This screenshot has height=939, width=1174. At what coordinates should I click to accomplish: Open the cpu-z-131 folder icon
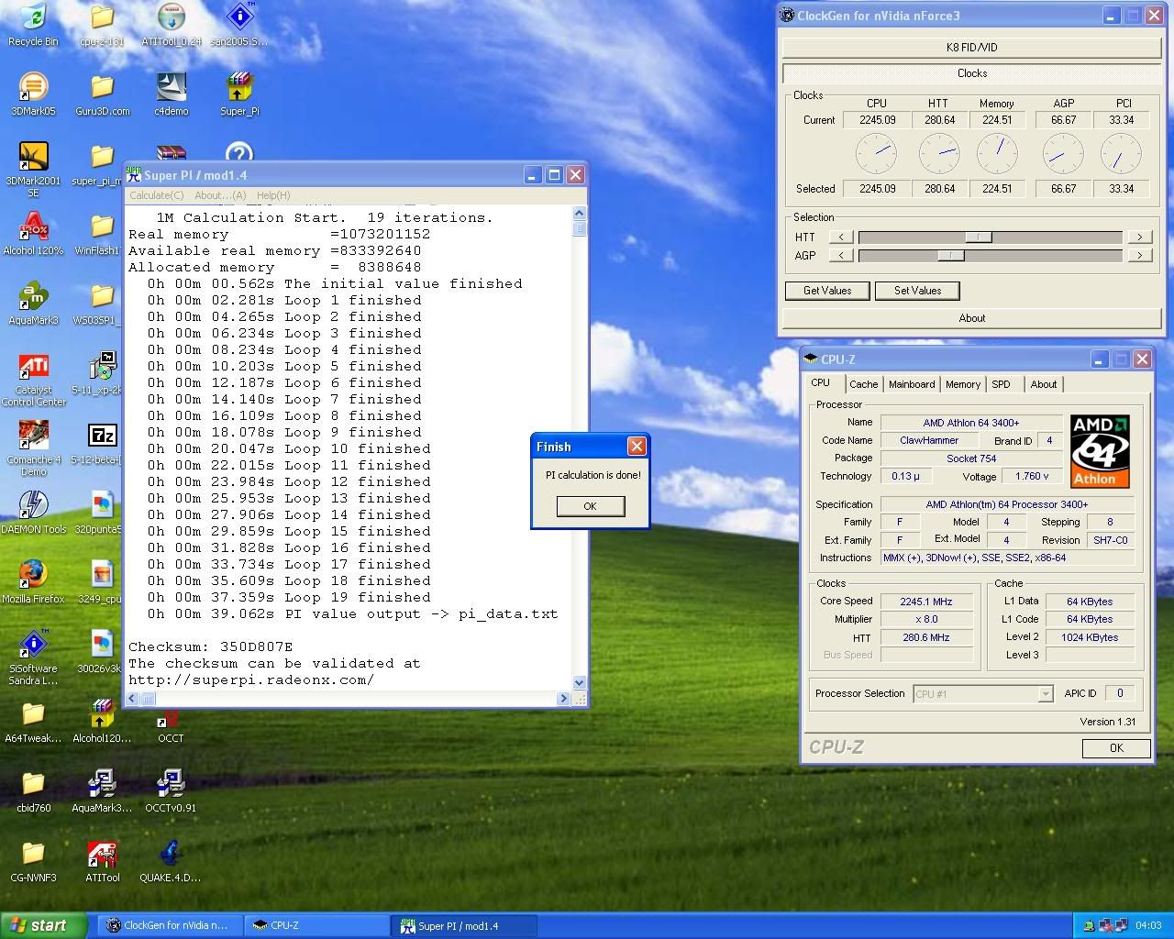pyautogui.click(x=102, y=25)
